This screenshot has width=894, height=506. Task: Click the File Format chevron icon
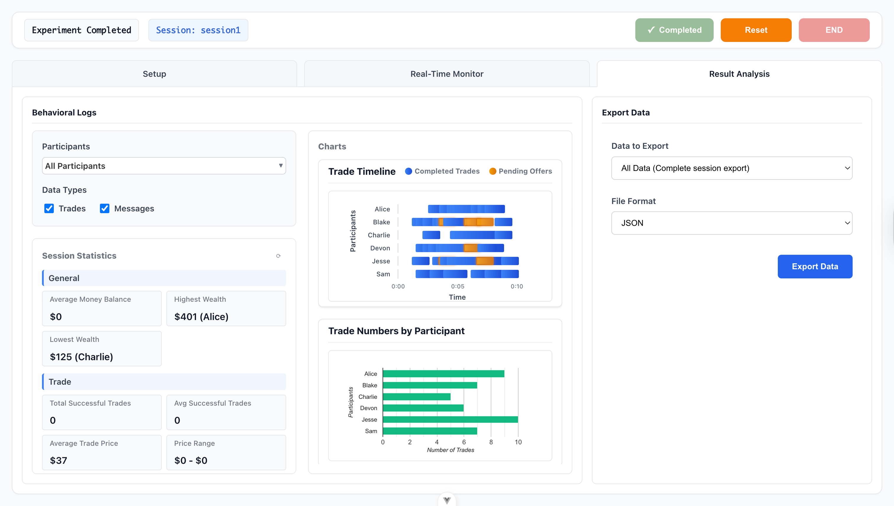pyautogui.click(x=847, y=223)
